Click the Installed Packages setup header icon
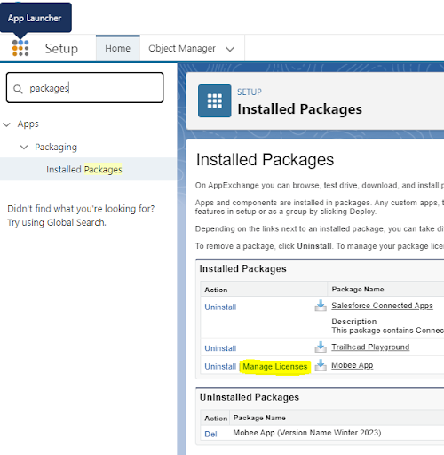Screen dimensions: 444x455 tap(215, 100)
